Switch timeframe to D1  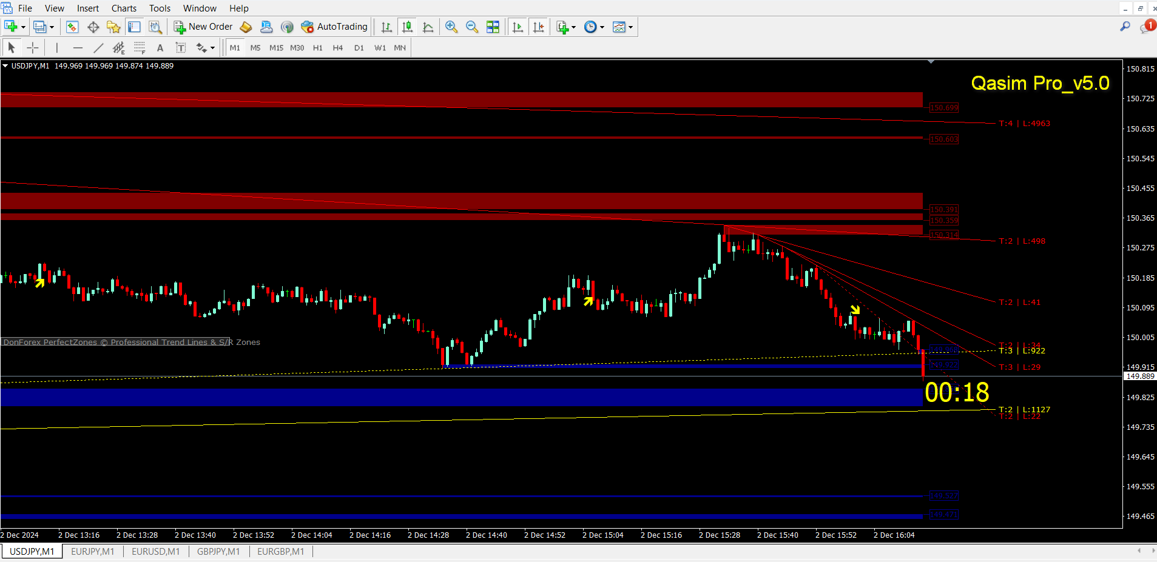pyautogui.click(x=359, y=47)
